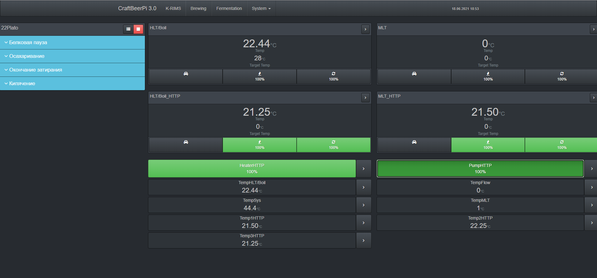This screenshot has width=597, height=278.
Task: Open the System dropdown menu
Action: click(261, 8)
